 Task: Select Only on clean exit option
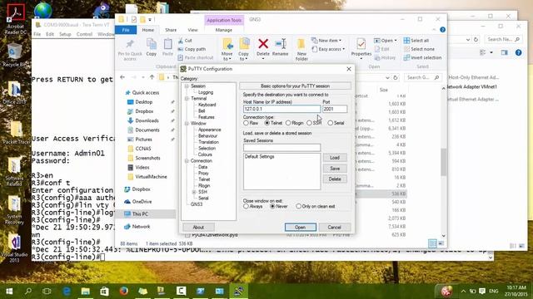(316, 206)
